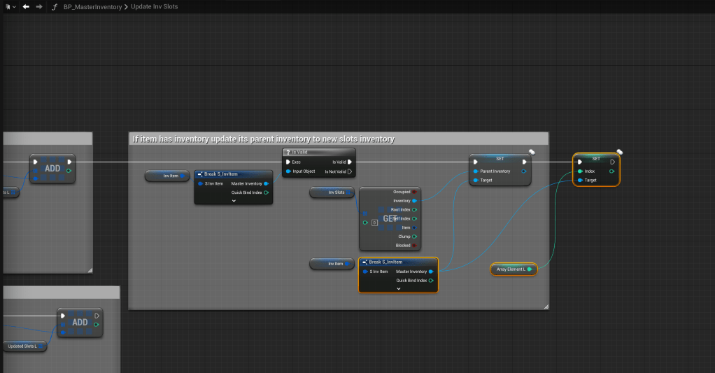
Task: Click the Is Not Valid exec pin
Action: pyautogui.click(x=350, y=171)
